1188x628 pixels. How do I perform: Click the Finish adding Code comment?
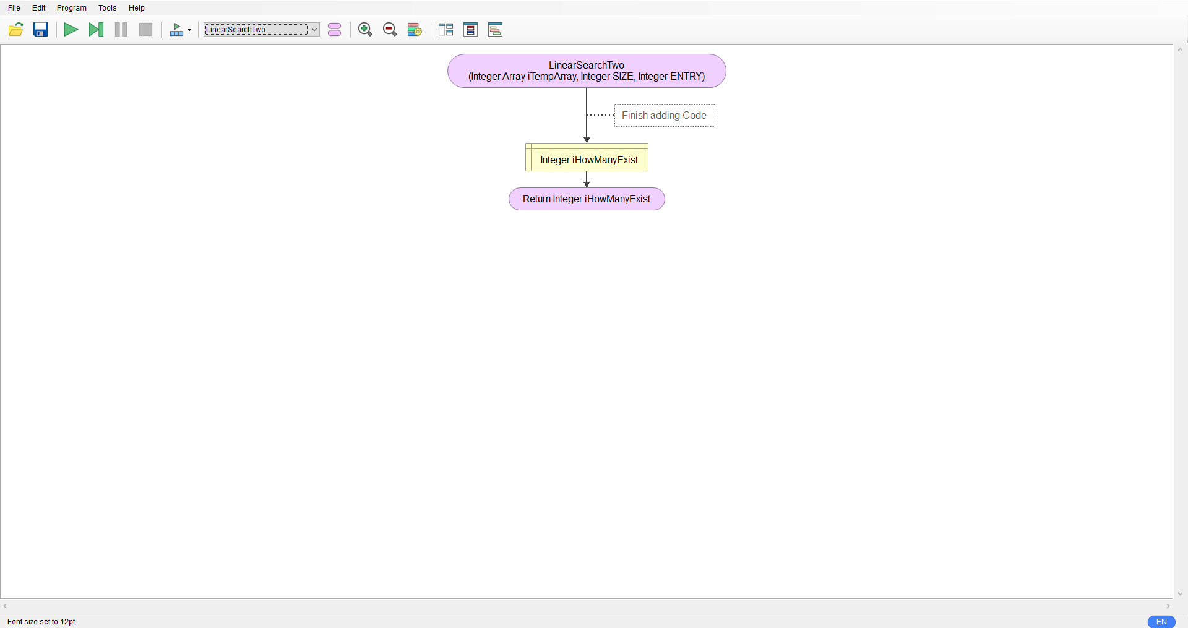664,115
